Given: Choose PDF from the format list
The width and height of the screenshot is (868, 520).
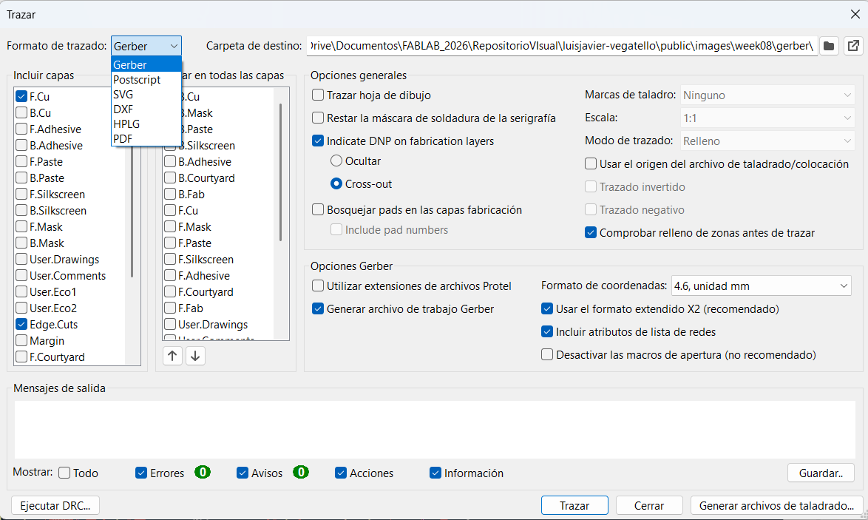Looking at the screenshot, I should [x=123, y=139].
